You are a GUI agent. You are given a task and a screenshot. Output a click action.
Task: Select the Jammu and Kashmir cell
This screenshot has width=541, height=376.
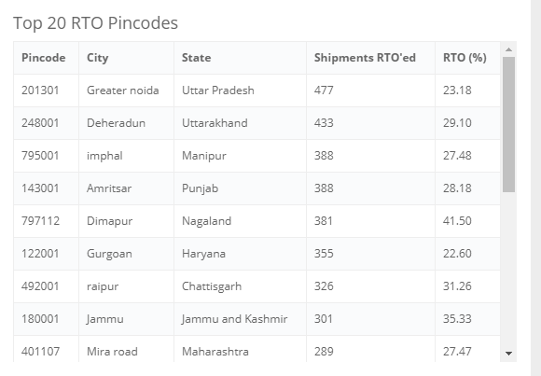pos(240,319)
